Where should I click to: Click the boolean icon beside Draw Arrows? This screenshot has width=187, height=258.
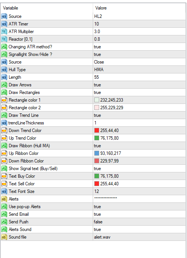click(x=4, y=85)
